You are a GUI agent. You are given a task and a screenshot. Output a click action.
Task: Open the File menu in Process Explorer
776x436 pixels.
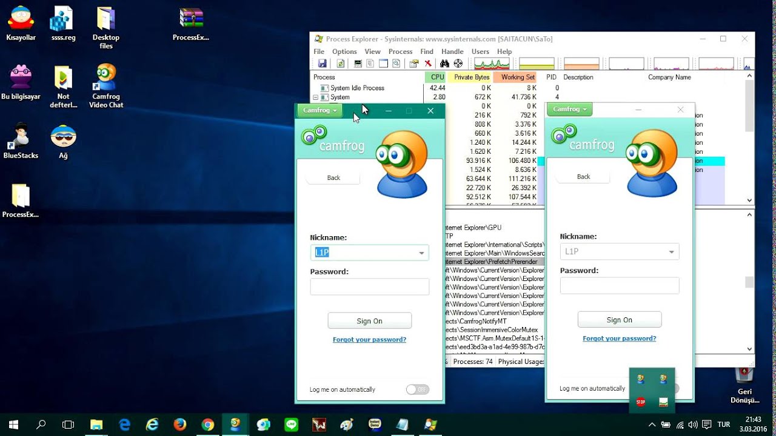(319, 51)
